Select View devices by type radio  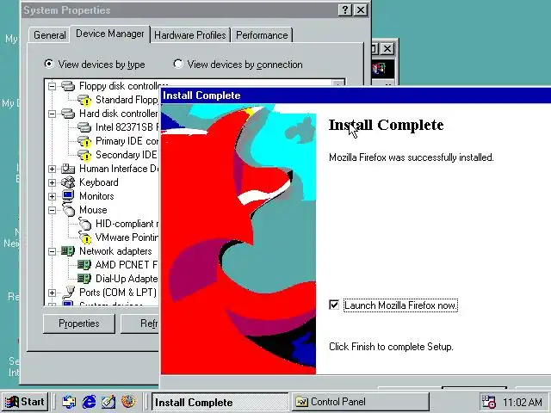pos(49,64)
